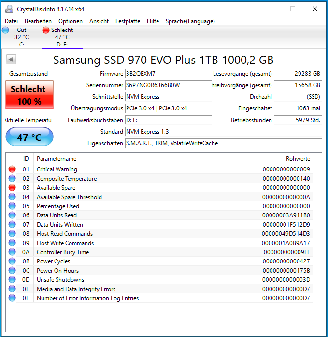The width and height of the screenshot is (328, 337).
Task: Click blue status orb of Composite Temperature row
Action: [12, 178]
